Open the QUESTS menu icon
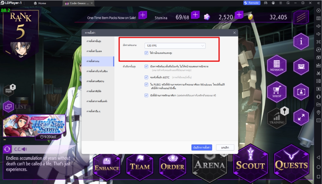This screenshot has width=322, height=184. [x=291, y=164]
